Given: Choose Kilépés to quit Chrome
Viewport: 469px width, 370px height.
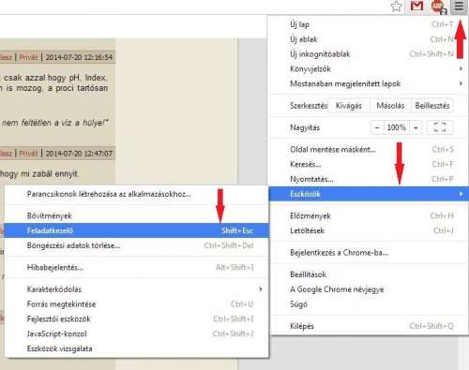Looking at the screenshot, I should pyautogui.click(x=369, y=326).
